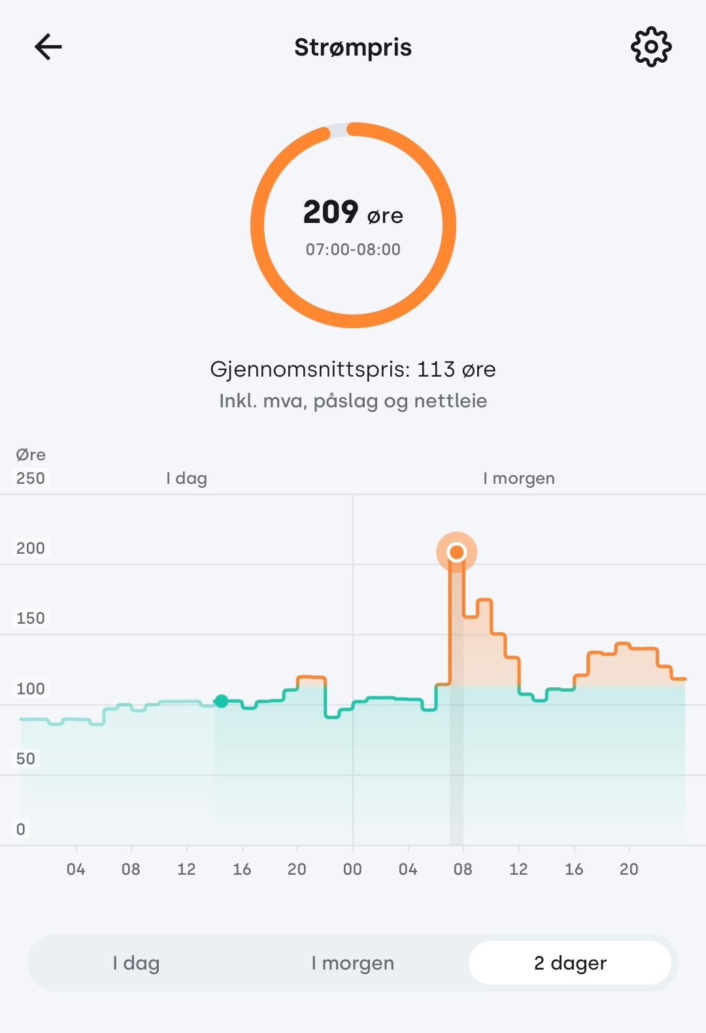Select the orange highlighted price marker

tap(457, 552)
